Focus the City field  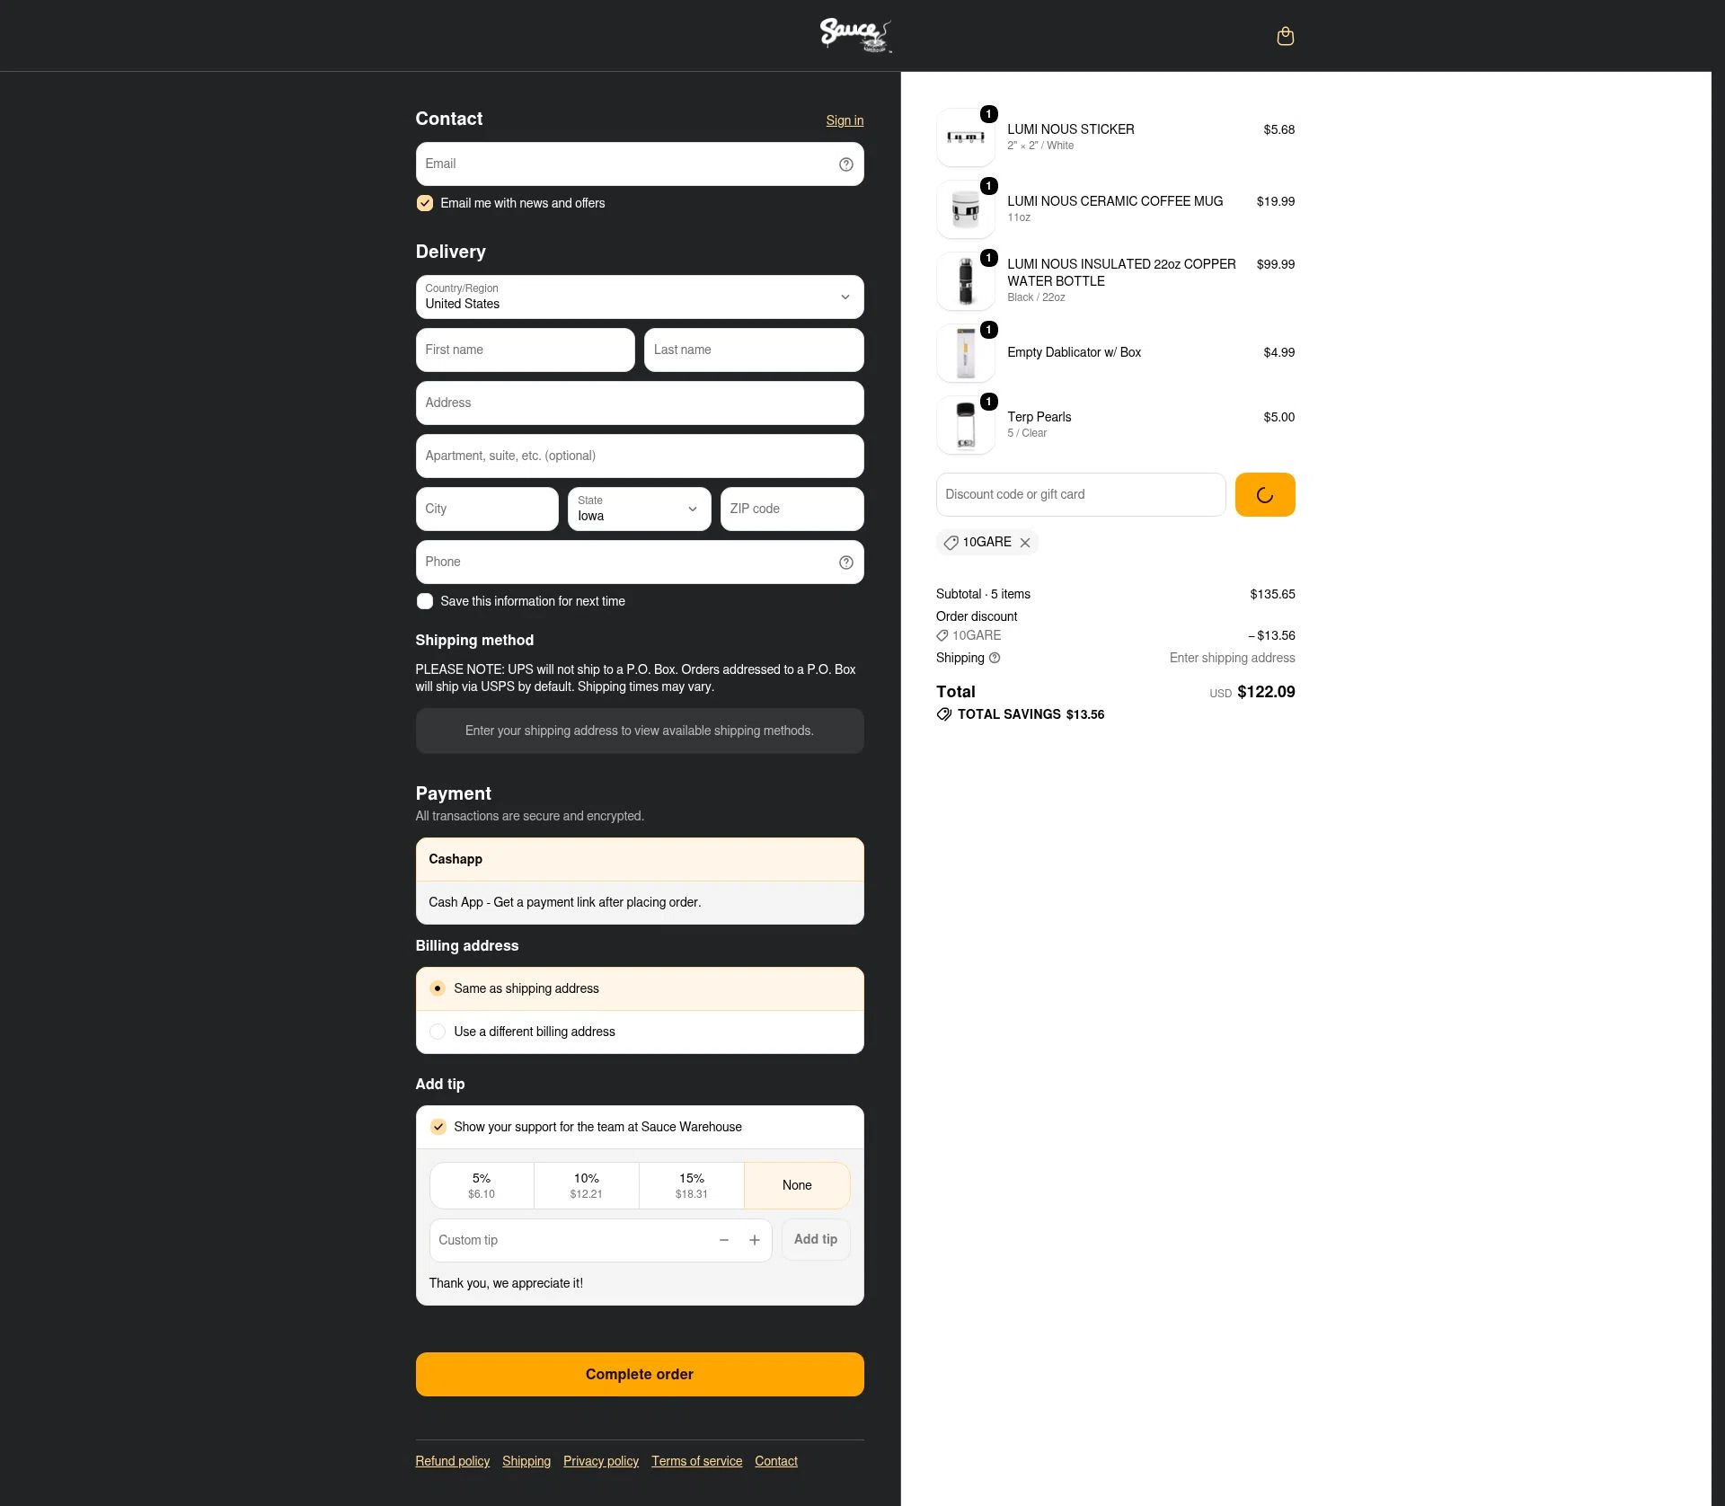tap(487, 509)
